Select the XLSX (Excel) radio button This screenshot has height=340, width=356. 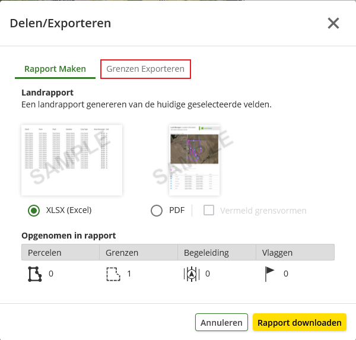(34, 211)
